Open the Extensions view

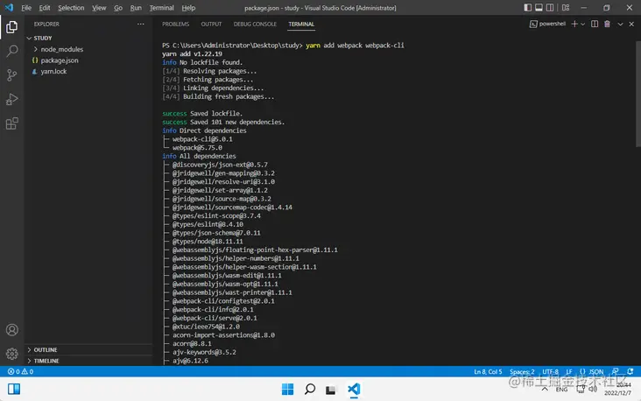(x=12, y=123)
